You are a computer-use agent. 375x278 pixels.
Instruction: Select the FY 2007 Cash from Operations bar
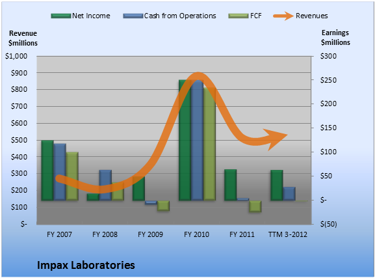click(x=60, y=172)
